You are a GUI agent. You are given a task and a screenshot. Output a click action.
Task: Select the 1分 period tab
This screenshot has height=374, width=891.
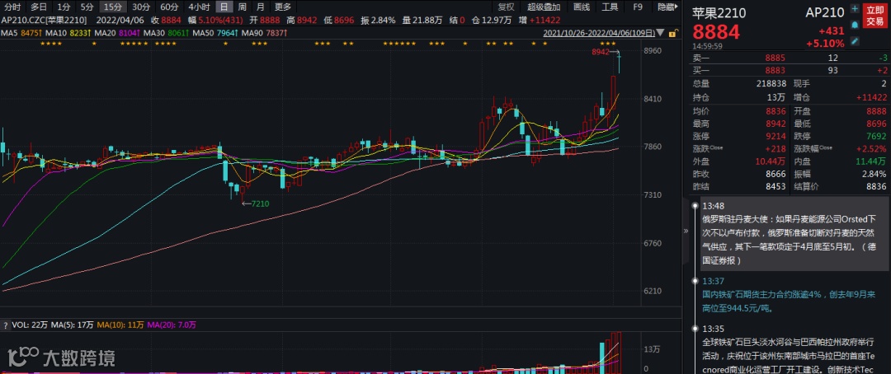click(64, 7)
